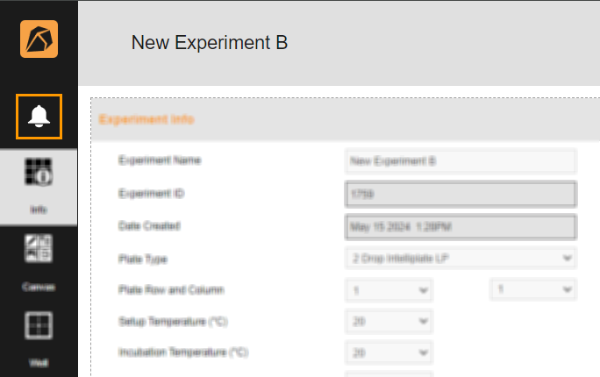
Task: Click the Info label in sidebar
Action: (39, 210)
